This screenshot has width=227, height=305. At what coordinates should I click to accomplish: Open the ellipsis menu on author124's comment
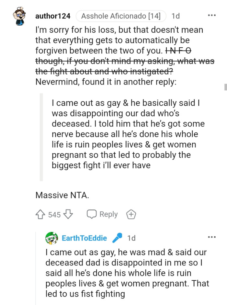pos(212,15)
